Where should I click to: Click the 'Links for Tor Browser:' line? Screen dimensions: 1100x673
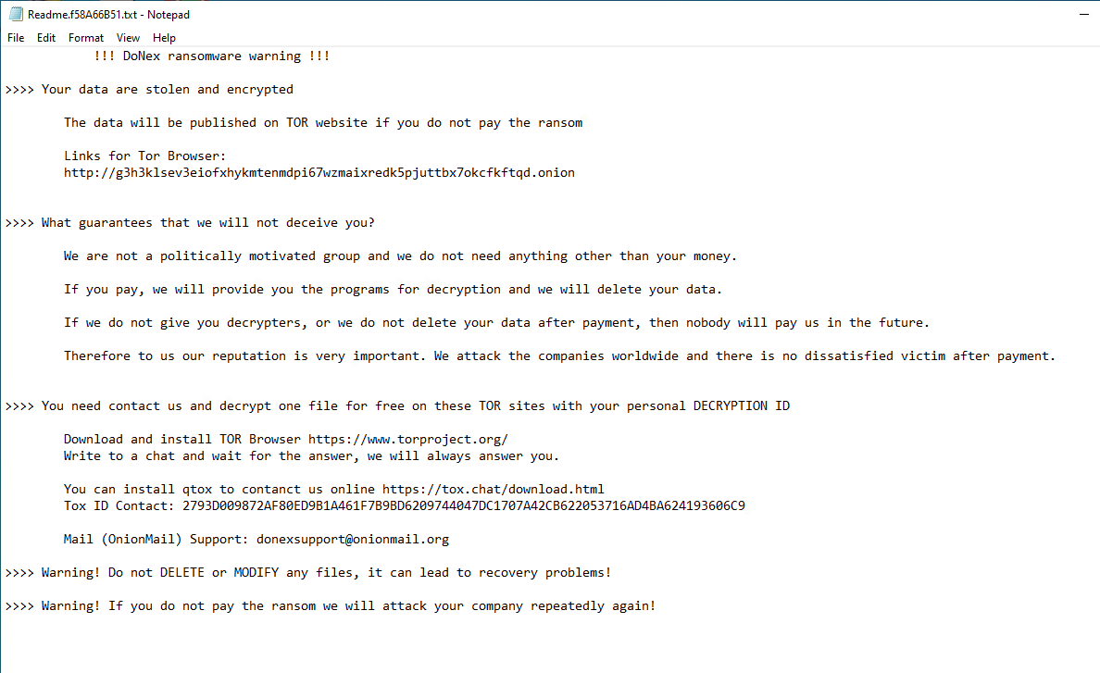click(x=145, y=156)
